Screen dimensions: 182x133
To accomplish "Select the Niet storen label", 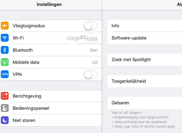I will click(x=24, y=120).
